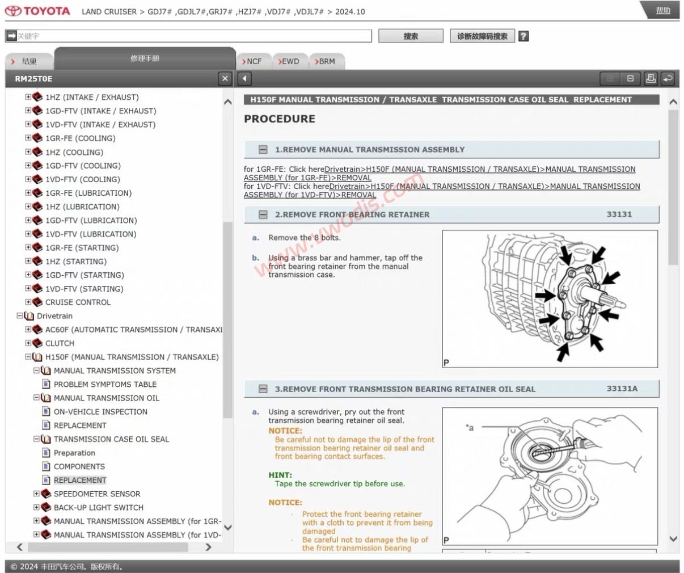
Task: Select REPLACEMENT under MANUAL TRANSMISSION OIL
Action: tap(80, 425)
